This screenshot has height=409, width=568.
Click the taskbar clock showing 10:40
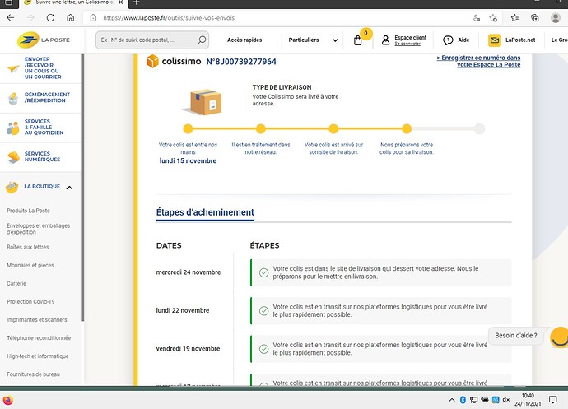528,400
